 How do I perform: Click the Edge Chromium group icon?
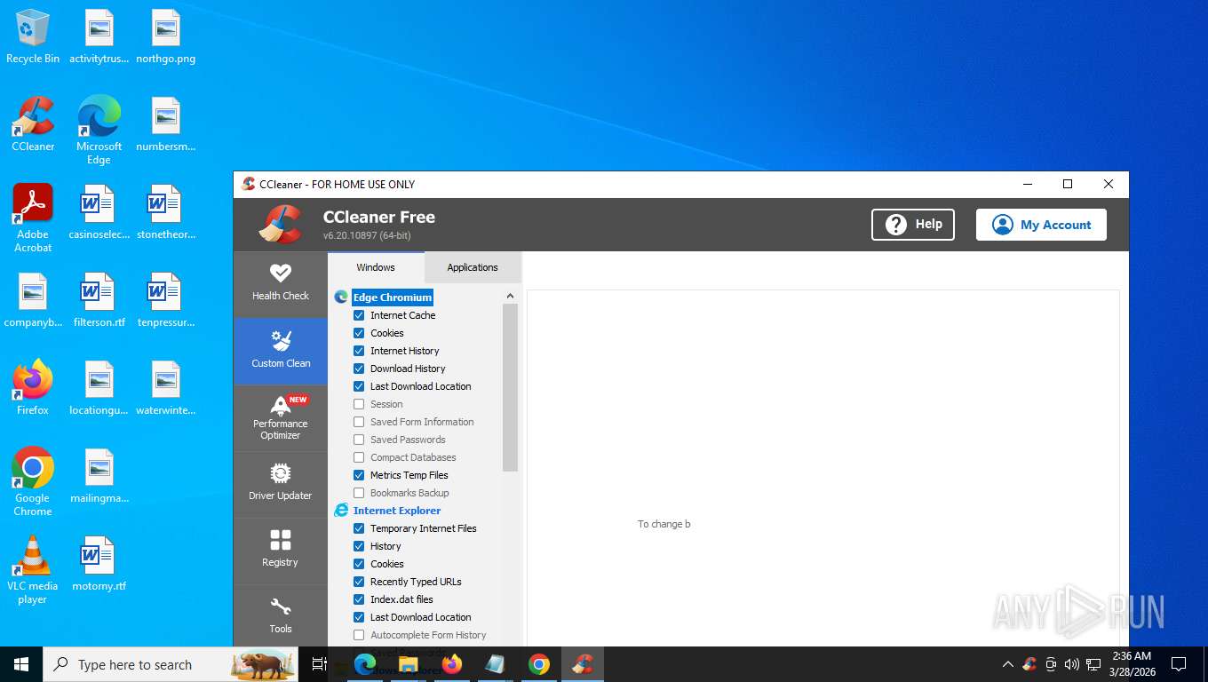click(341, 297)
